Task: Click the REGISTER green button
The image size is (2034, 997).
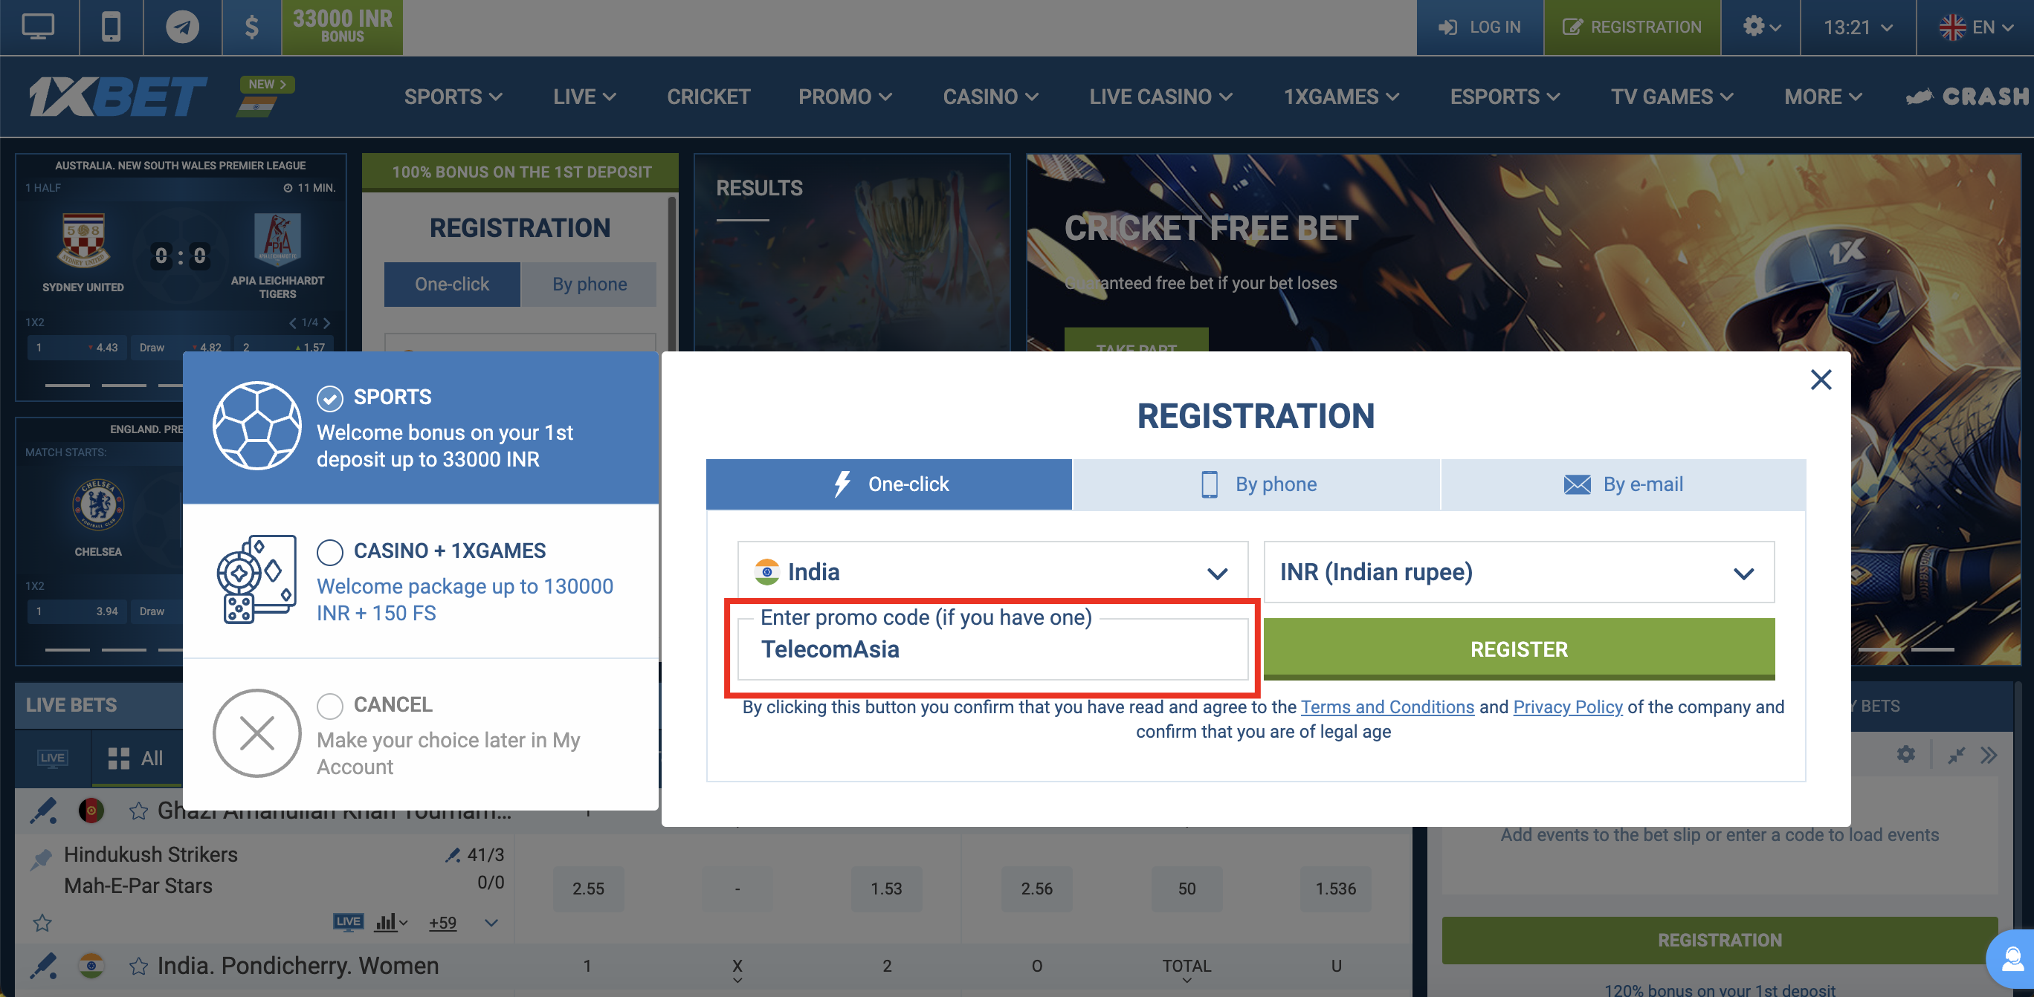Action: (x=1518, y=649)
